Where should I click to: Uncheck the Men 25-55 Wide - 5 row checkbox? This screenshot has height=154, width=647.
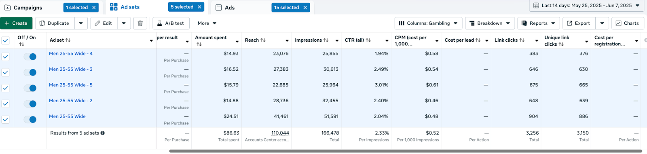(x=6, y=88)
